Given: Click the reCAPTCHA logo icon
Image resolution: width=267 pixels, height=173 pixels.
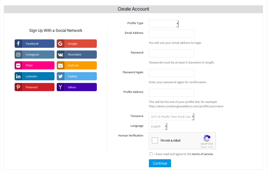Looking at the screenshot, I should [207, 138].
